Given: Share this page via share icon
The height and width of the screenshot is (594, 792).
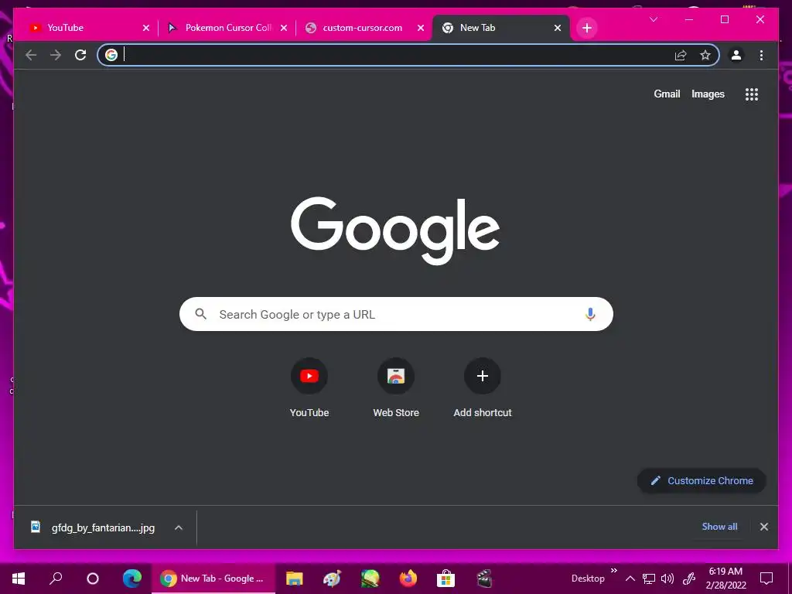Looking at the screenshot, I should pos(681,55).
